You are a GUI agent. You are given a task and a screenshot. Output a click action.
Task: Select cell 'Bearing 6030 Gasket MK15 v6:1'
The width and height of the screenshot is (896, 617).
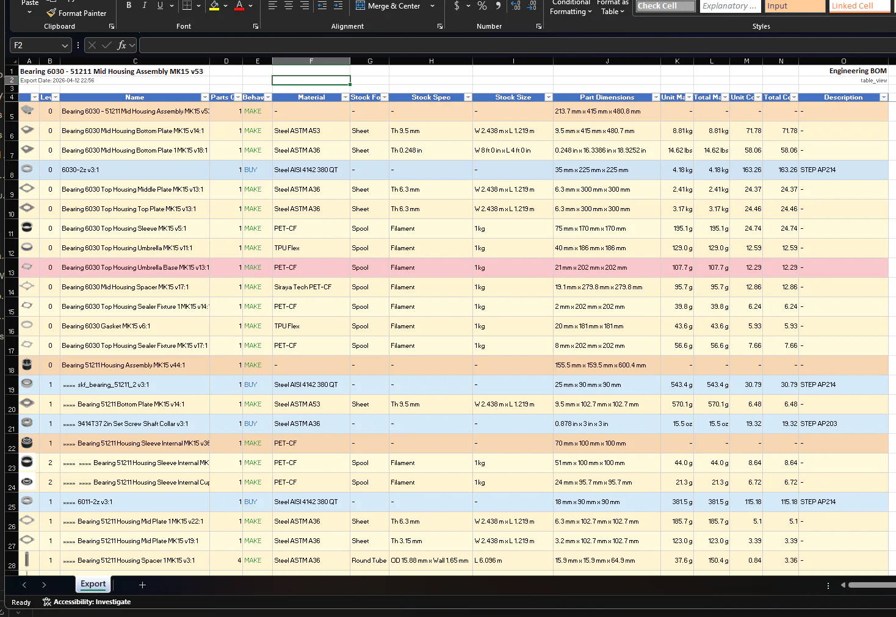[x=135, y=326]
